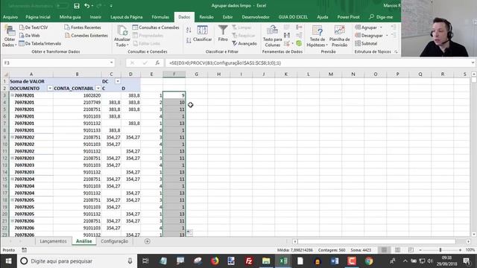Viewport: 477px width, 268px height.
Task: Switch to Page Layout view
Action: pos(397,250)
